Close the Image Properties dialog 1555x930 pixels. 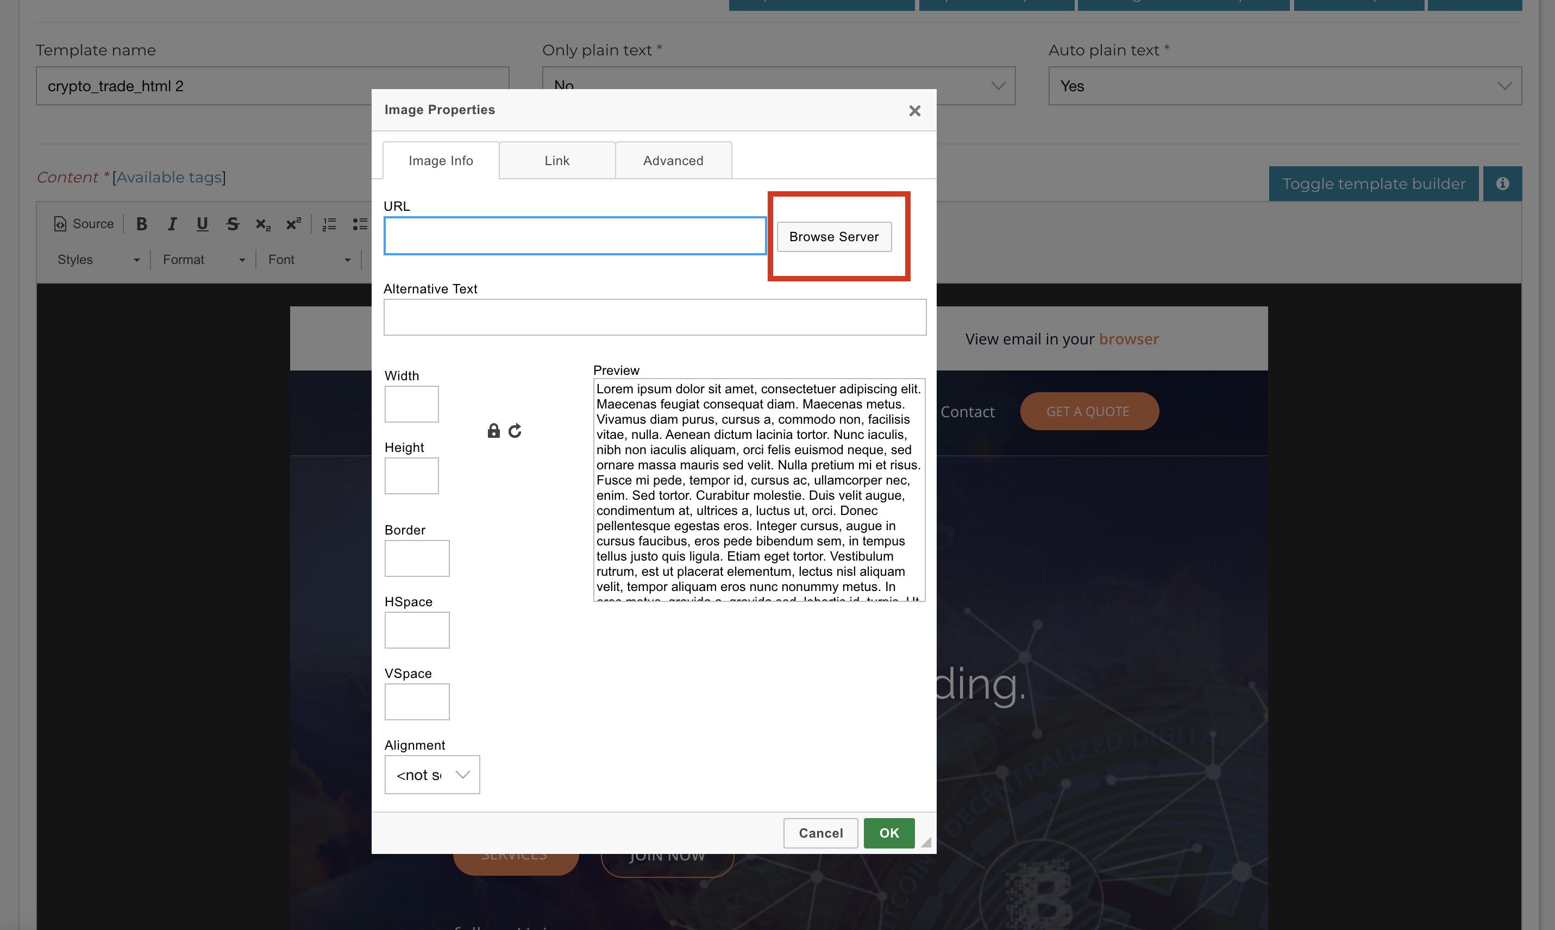coord(914,111)
